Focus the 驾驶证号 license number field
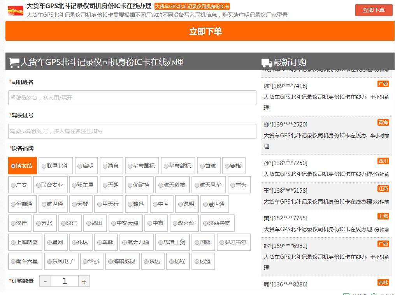 pos(132,131)
